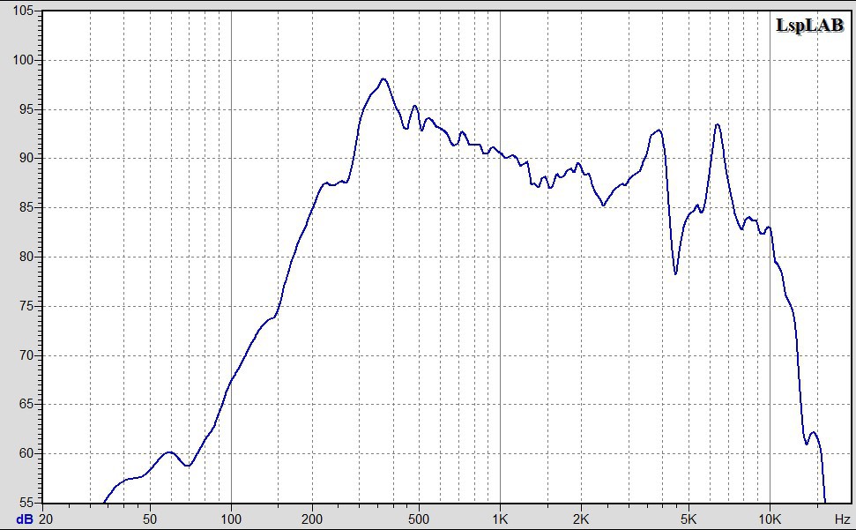
Task: Click the 1K frequency axis label
Action: pyautogui.click(x=500, y=519)
